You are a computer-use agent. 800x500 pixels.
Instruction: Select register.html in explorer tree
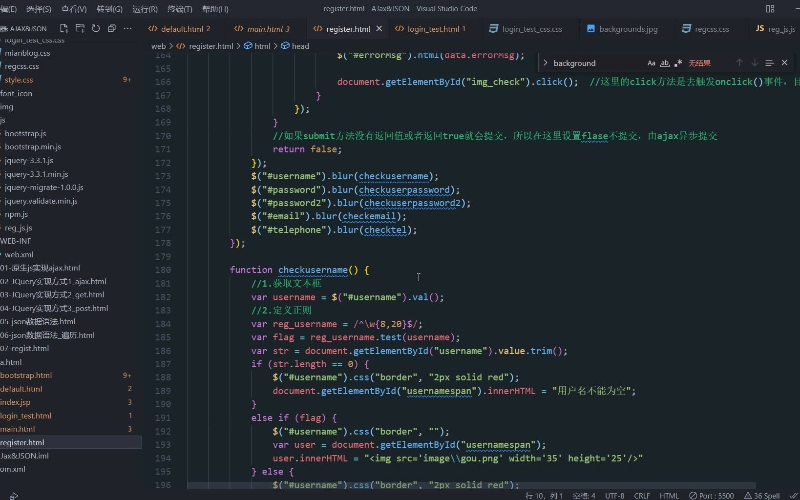click(71, 442)
